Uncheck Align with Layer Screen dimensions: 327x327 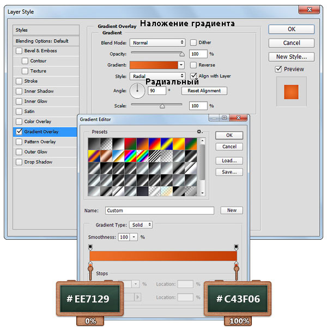point(193,76)
